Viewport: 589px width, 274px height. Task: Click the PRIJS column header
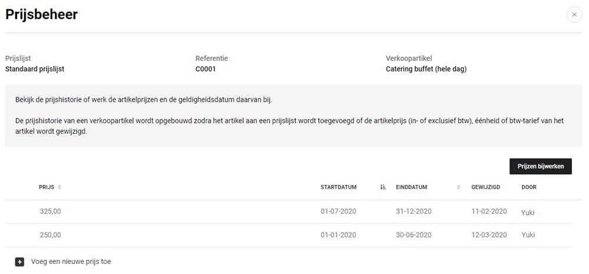47,187
